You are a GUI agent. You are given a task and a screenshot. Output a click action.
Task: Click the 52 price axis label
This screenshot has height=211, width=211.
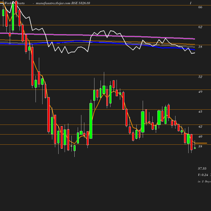coord(200,77)
